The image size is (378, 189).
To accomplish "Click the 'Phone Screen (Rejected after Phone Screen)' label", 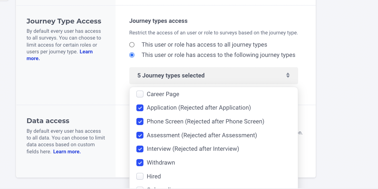I will [205, 122].
